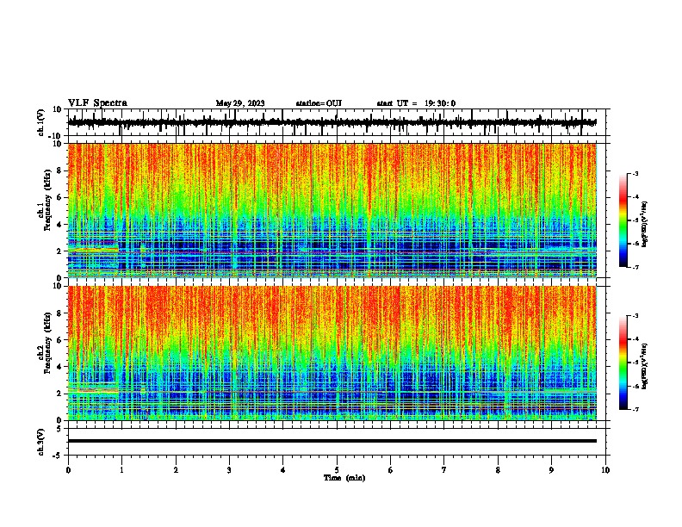This screenshot has width=682, height=527.
Task: Click the ch.2 color bar log(PSD) label
Action: click(644, 367)
